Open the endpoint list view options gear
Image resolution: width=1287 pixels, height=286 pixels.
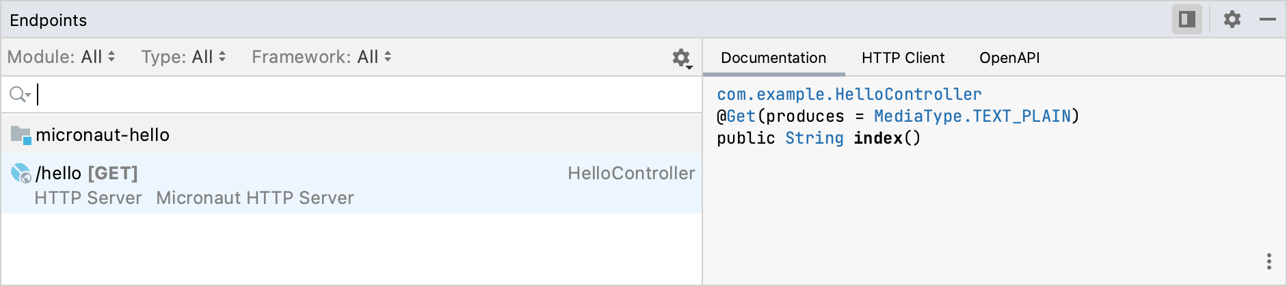(682, 58)
